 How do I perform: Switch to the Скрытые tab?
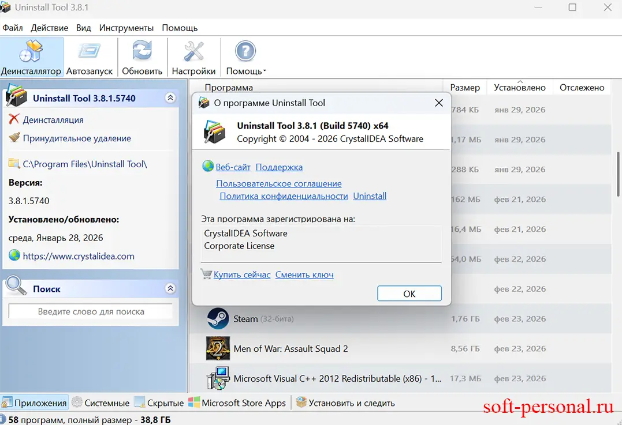159,403
